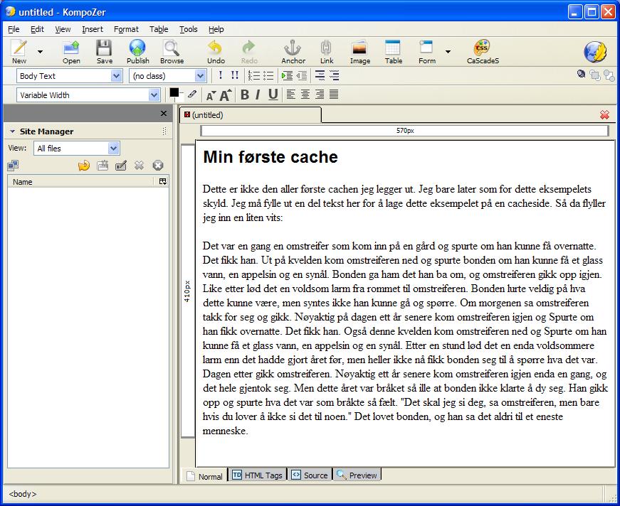
Task: Click the stop icon in Site Manager
Action: point(158,166)
